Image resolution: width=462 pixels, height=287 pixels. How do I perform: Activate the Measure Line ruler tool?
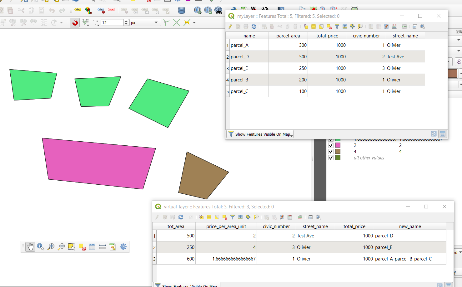(103, 247)
